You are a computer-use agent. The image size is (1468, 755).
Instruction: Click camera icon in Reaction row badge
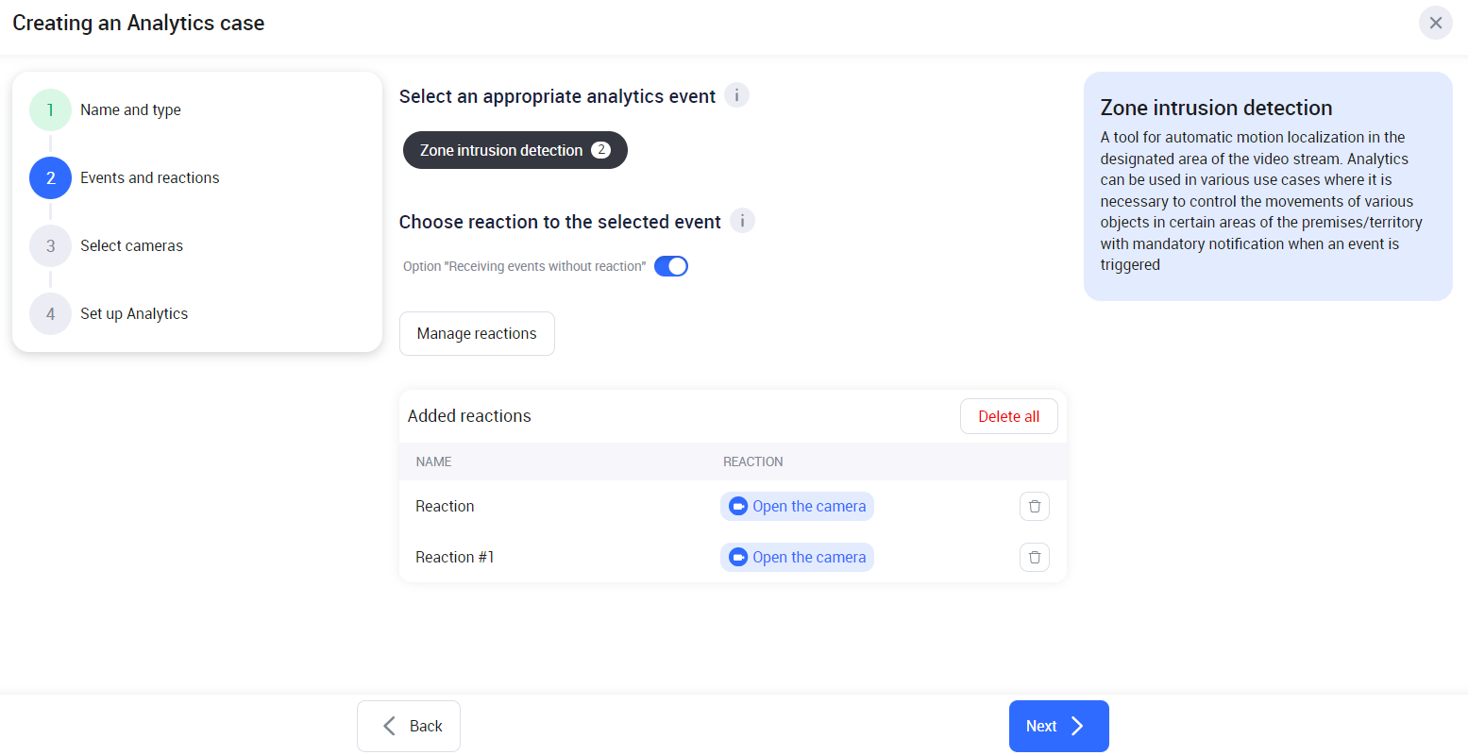[x=738, y=507]
